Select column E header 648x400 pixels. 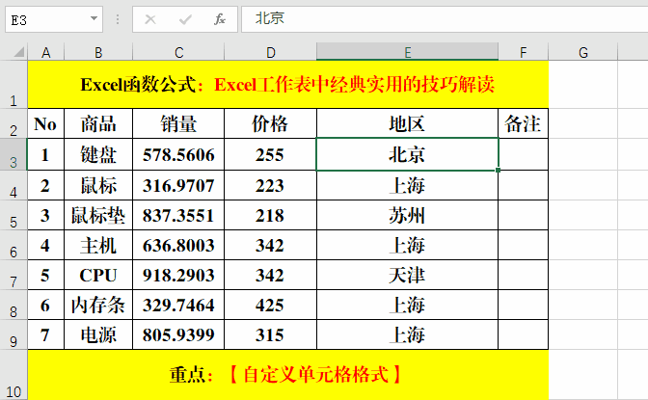[x=408, y=52]
